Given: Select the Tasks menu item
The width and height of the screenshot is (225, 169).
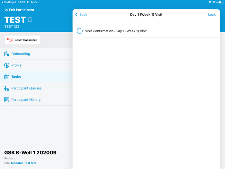Looking at the screenshot, I should pos(36,77).
